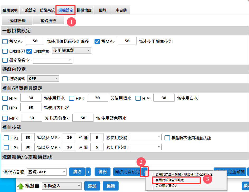The height and width of the screenshot is (192, 249).
Task: Switch to the 掛機地圖 tab
Action: (x=84, y=10)
